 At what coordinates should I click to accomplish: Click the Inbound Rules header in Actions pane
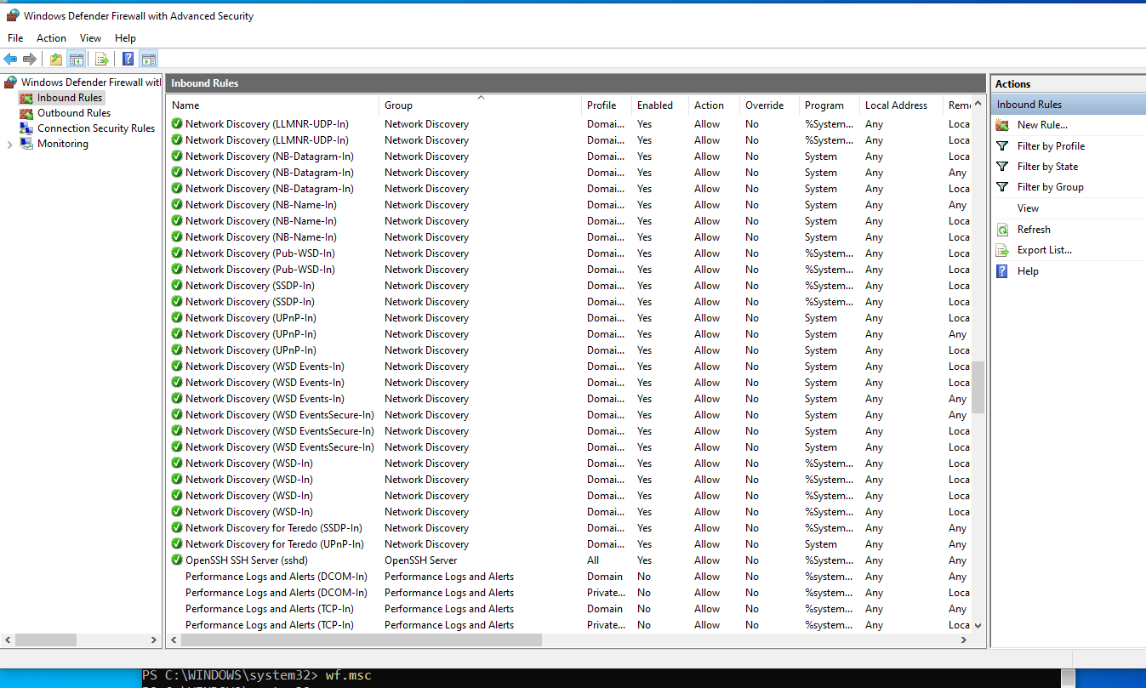click(1069, 105)
